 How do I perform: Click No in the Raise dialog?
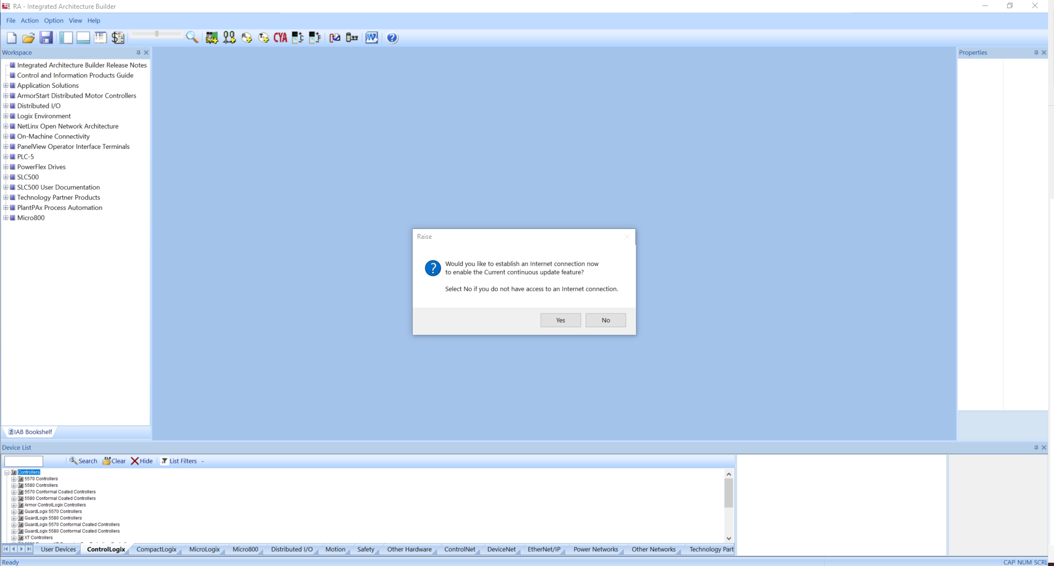click(606, 320)
